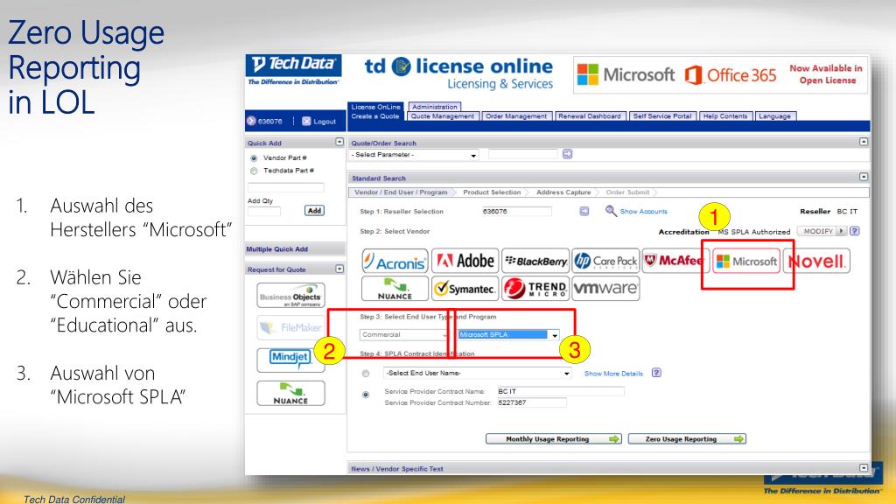Open the Quote Management tab

click(442, 116)
